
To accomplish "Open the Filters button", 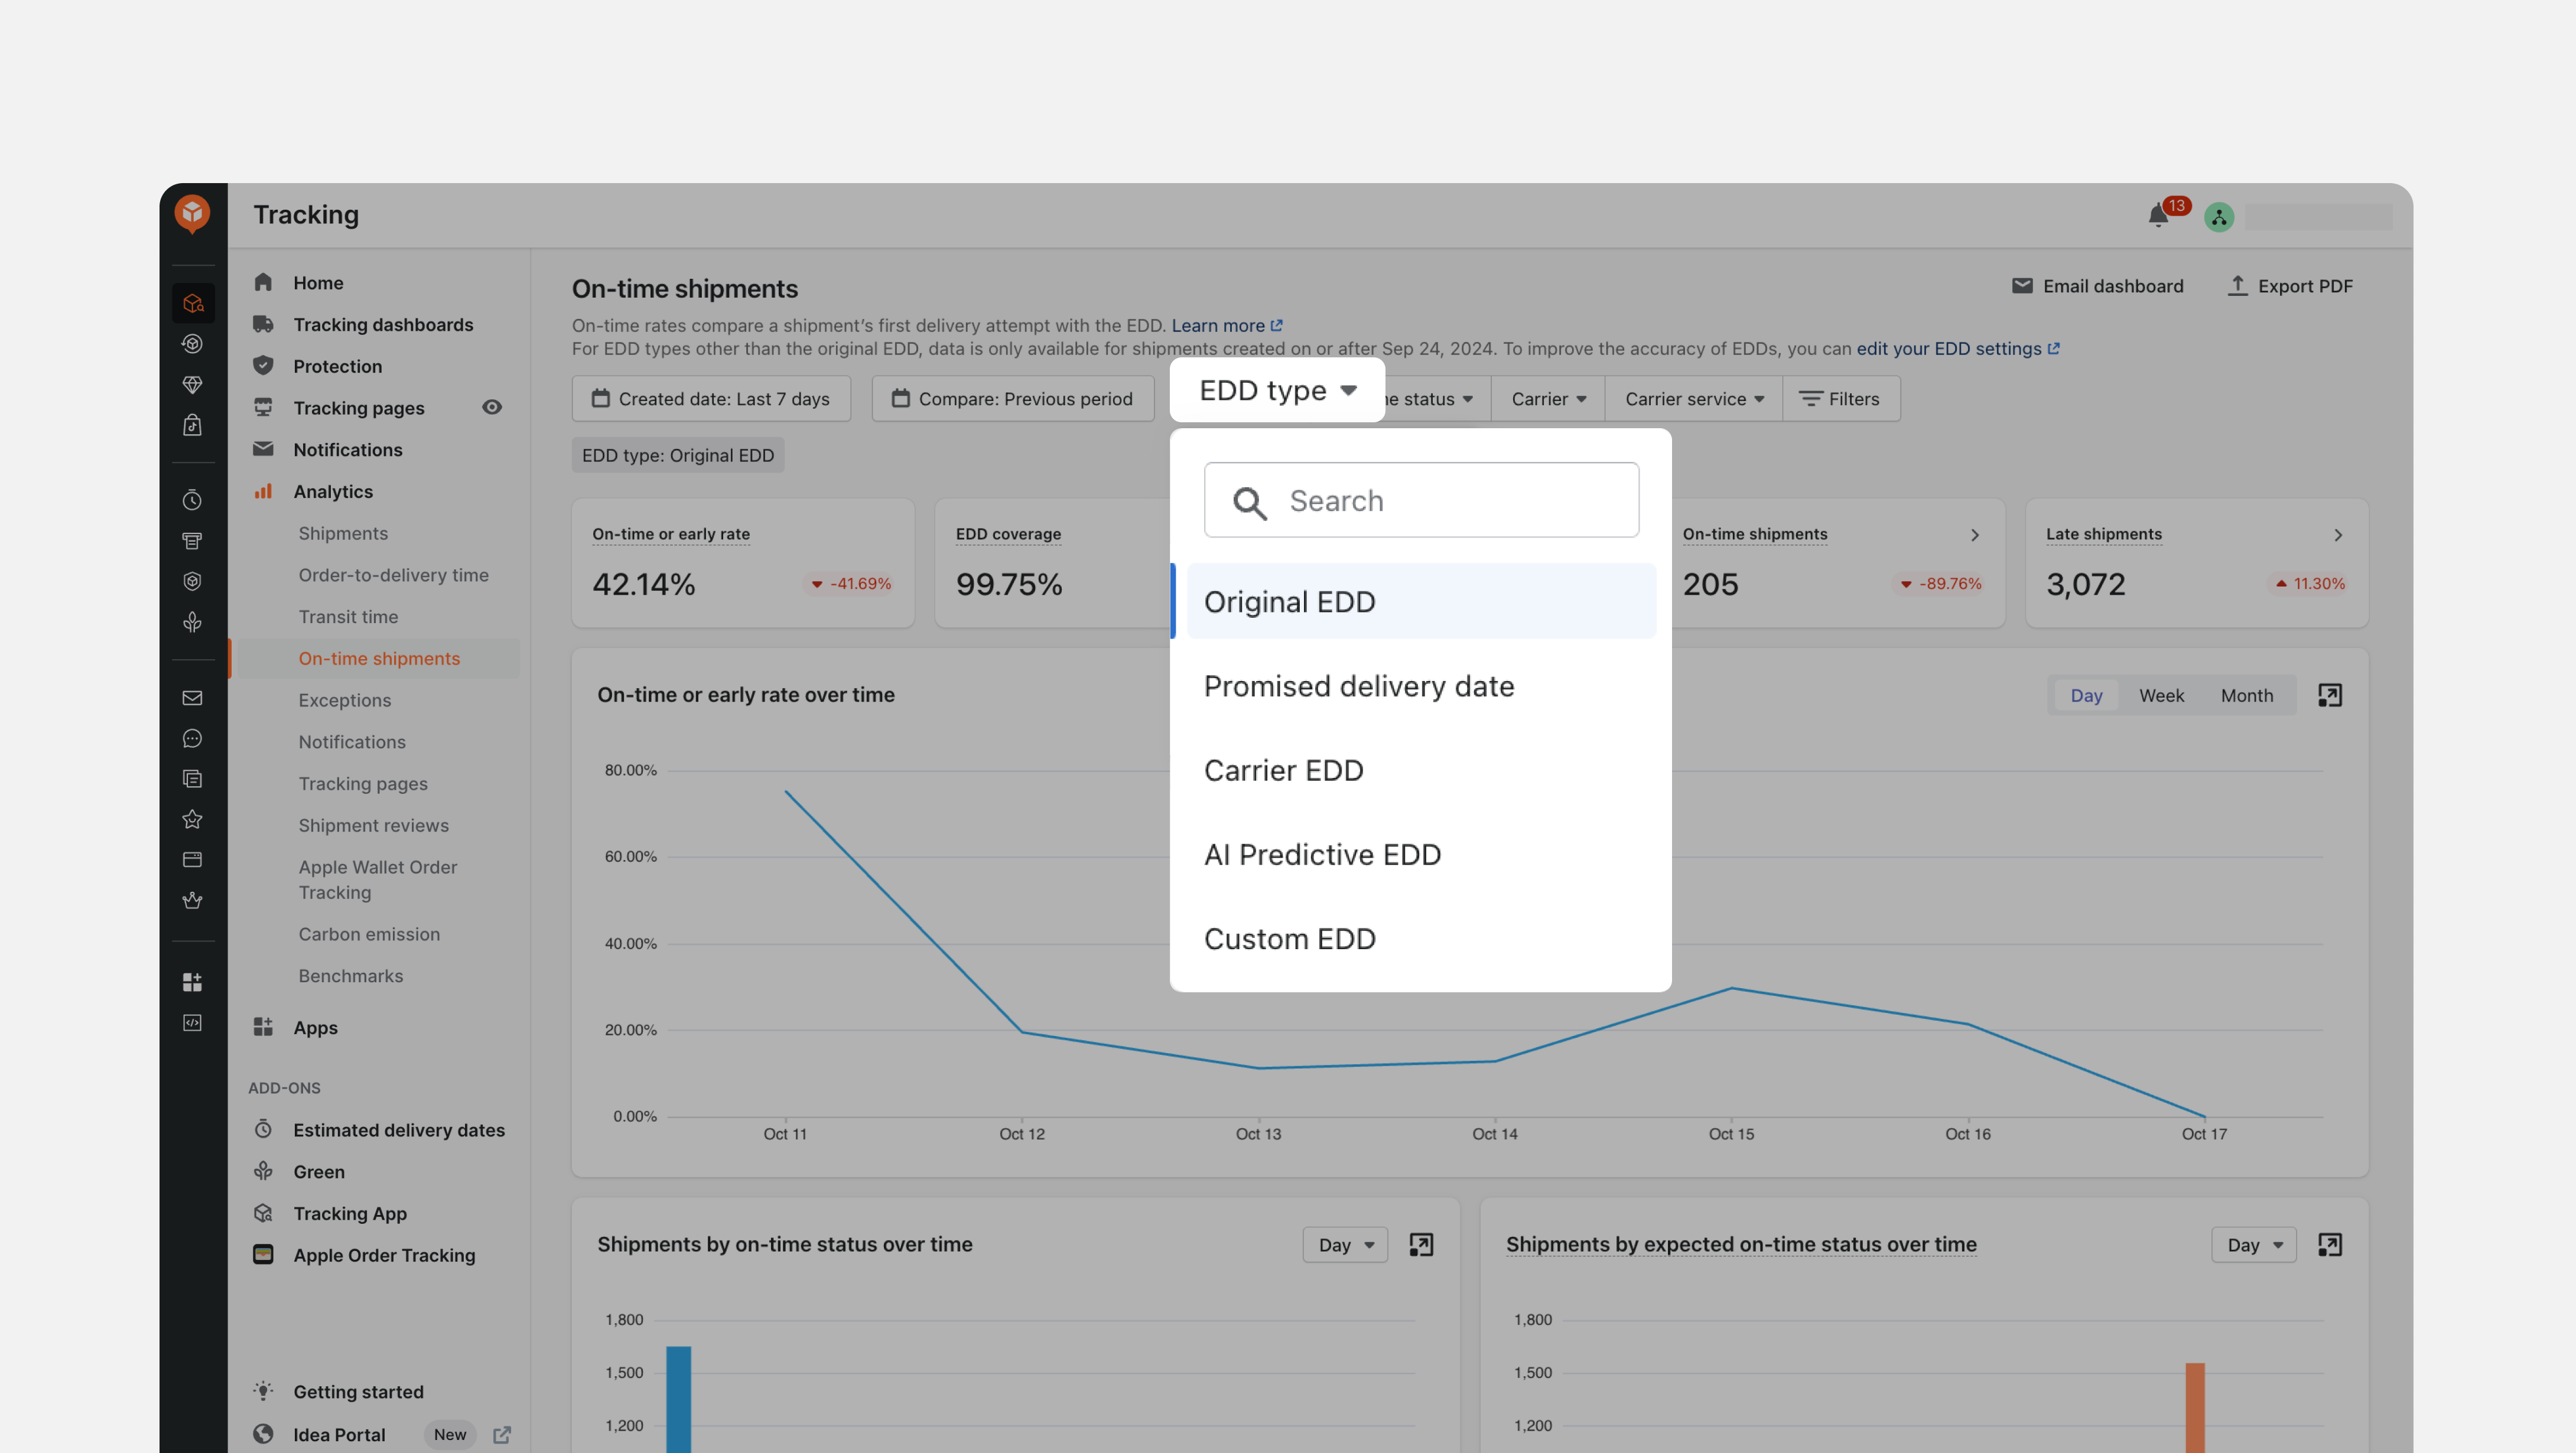I will pyautogui.click(x=1840, y=399).
